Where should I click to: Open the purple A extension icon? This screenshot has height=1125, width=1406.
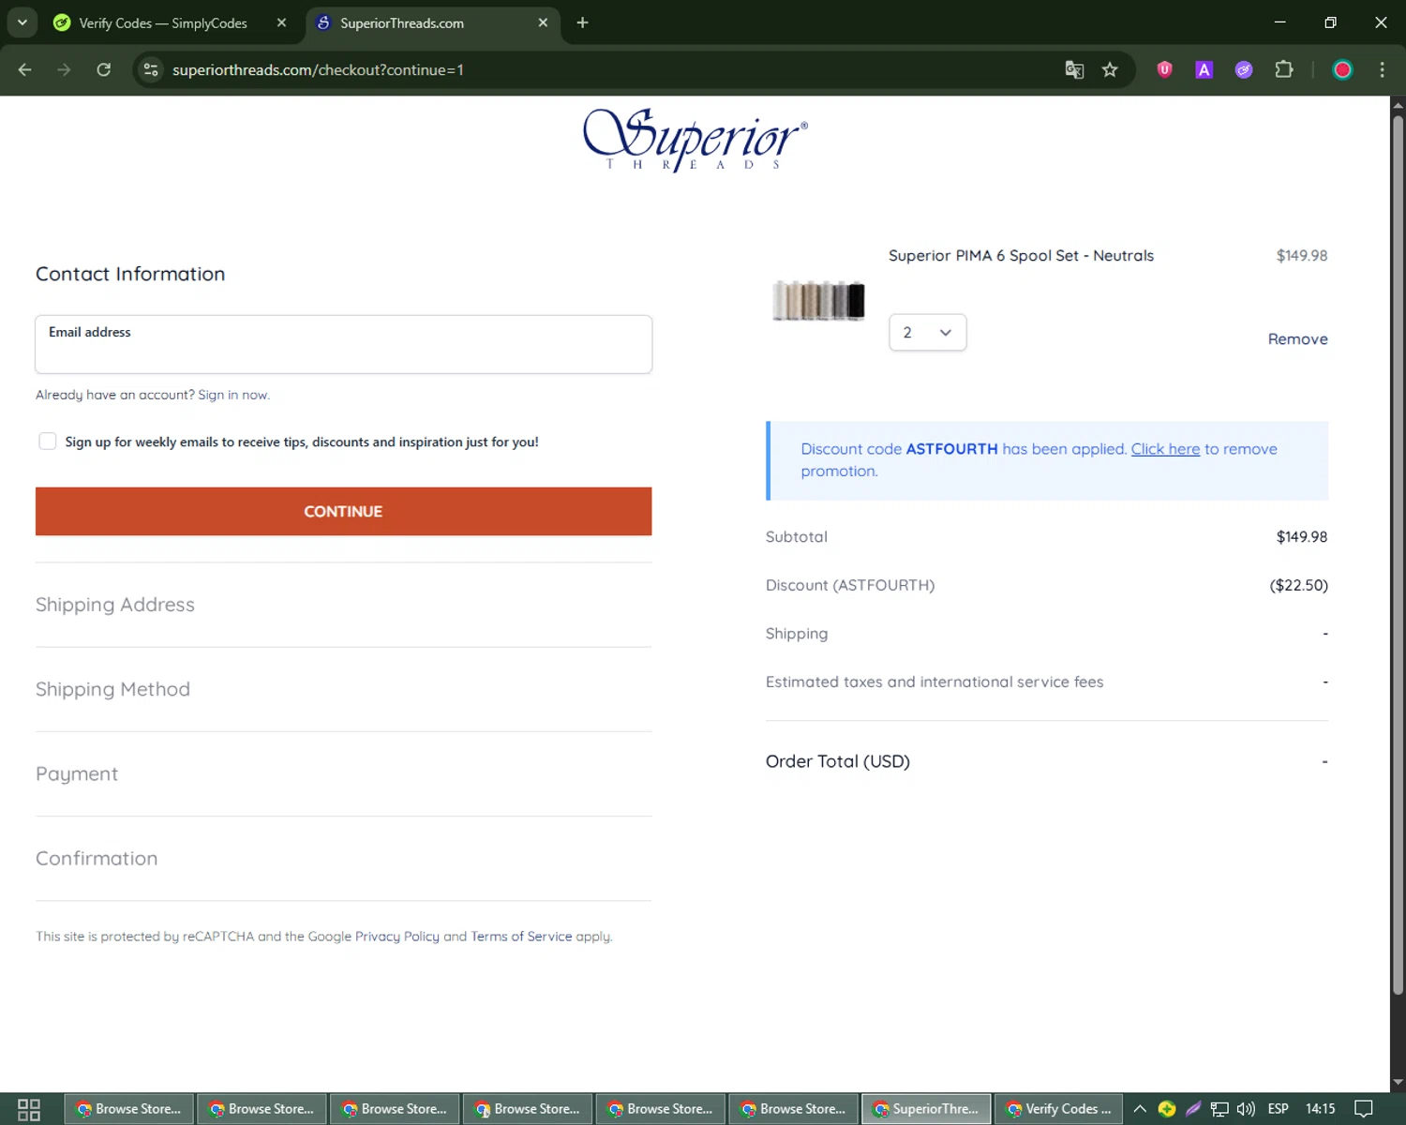(1204, 69)
